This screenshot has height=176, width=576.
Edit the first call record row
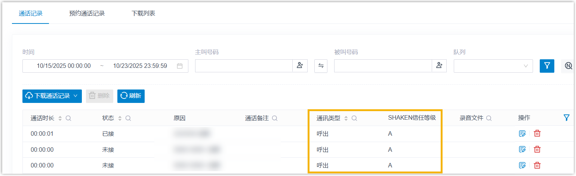[522, 133]
